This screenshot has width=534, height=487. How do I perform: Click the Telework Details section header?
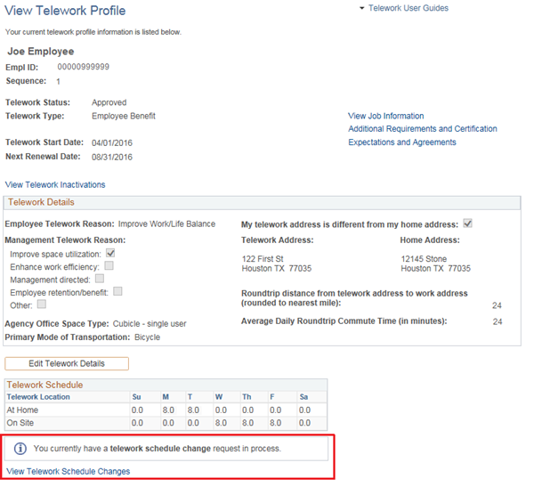[40, 203]
